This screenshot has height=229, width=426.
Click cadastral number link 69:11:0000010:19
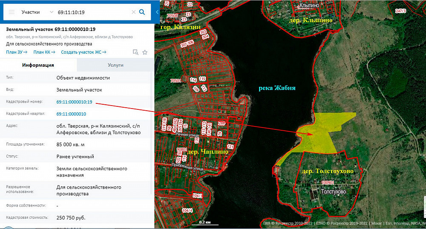[x=75, y=102]
